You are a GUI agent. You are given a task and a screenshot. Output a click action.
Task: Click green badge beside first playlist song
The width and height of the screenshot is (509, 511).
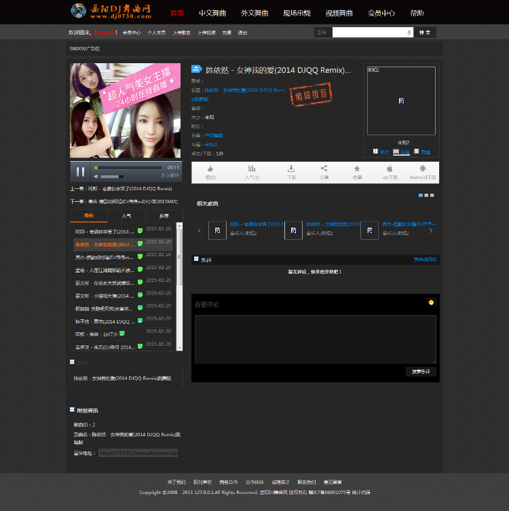[140, 231]
